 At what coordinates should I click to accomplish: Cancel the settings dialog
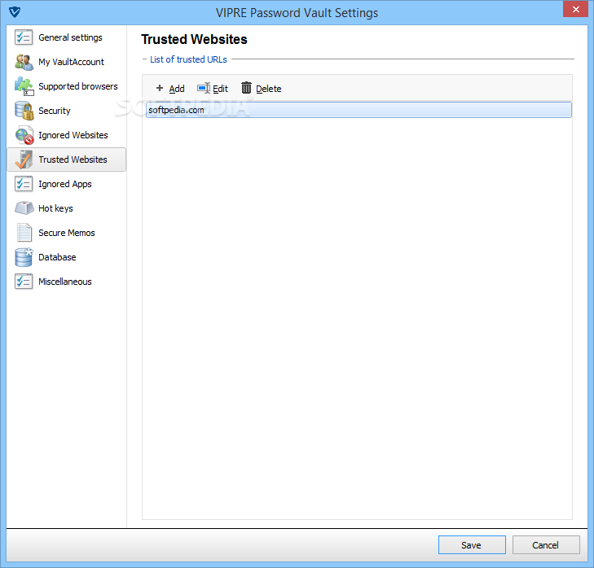point(545,545)
